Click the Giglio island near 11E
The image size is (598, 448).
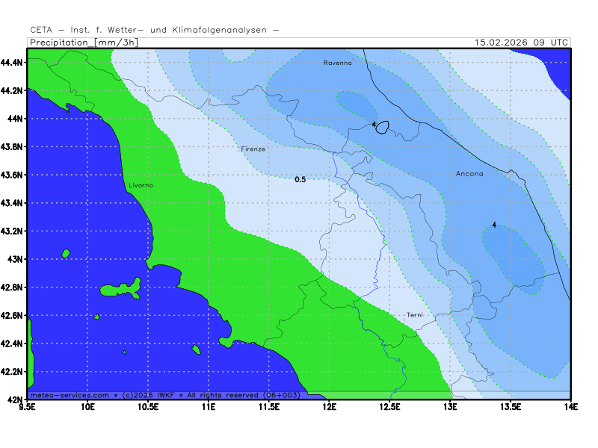point(196,349)
